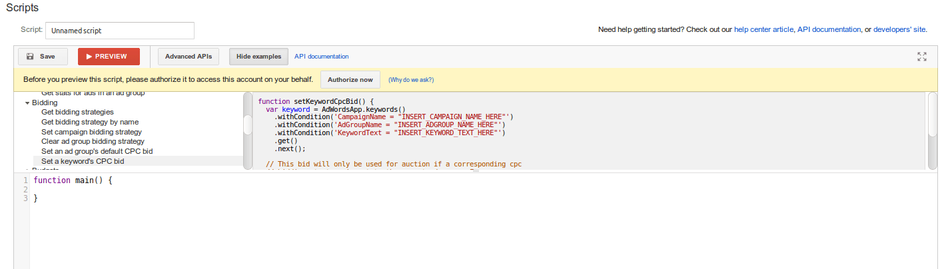
Task: Select Get stats for ads in ad group
Action: click(93, 94)
